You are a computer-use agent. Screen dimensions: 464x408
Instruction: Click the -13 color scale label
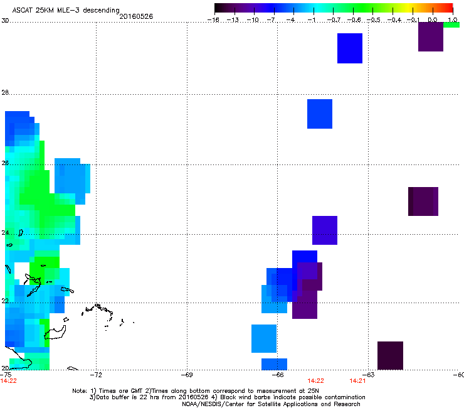[x=233, y=20]
